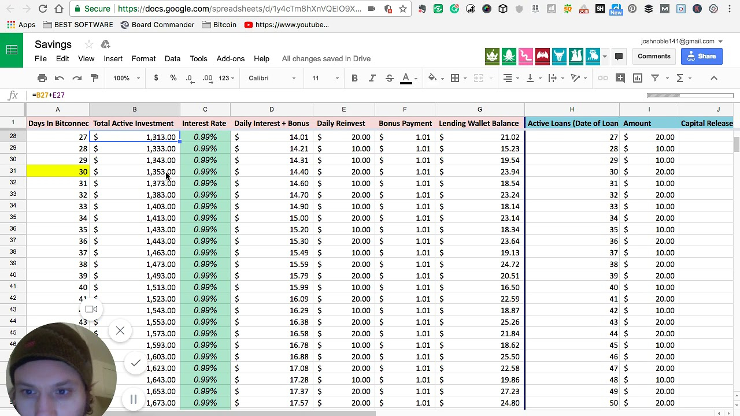The width and height of the screenshot is (740, 416).
Task: Toggle bold formatting
Action: coord(354,78)
